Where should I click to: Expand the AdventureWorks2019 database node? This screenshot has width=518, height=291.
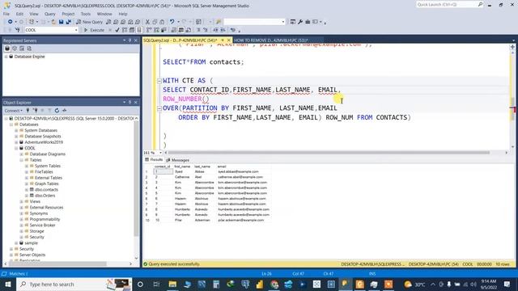point(16,142)
